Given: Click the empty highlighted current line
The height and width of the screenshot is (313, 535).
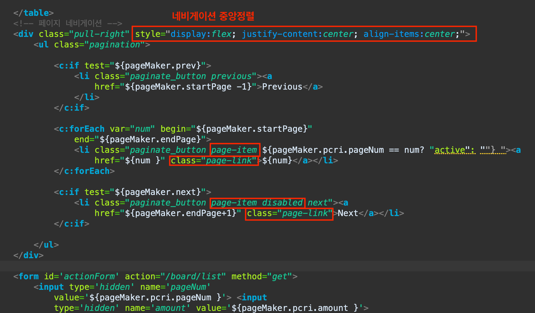Looking at the screenshot, I should [264, 266].
